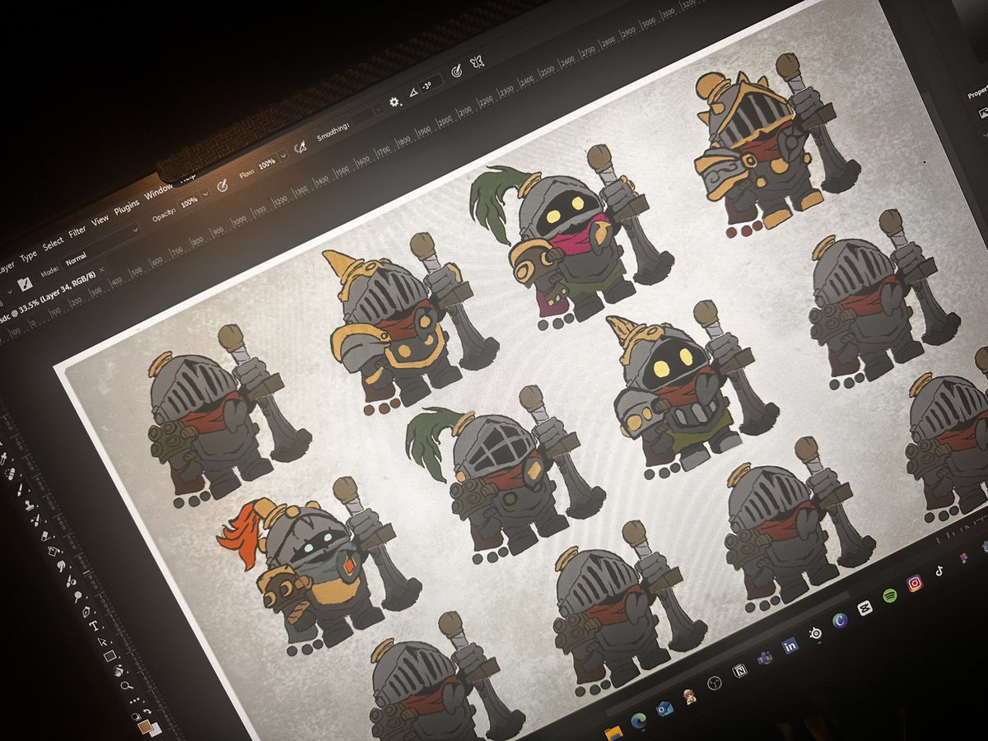
Task: Open Spotify from taskbar
Action: coord(890,595)
